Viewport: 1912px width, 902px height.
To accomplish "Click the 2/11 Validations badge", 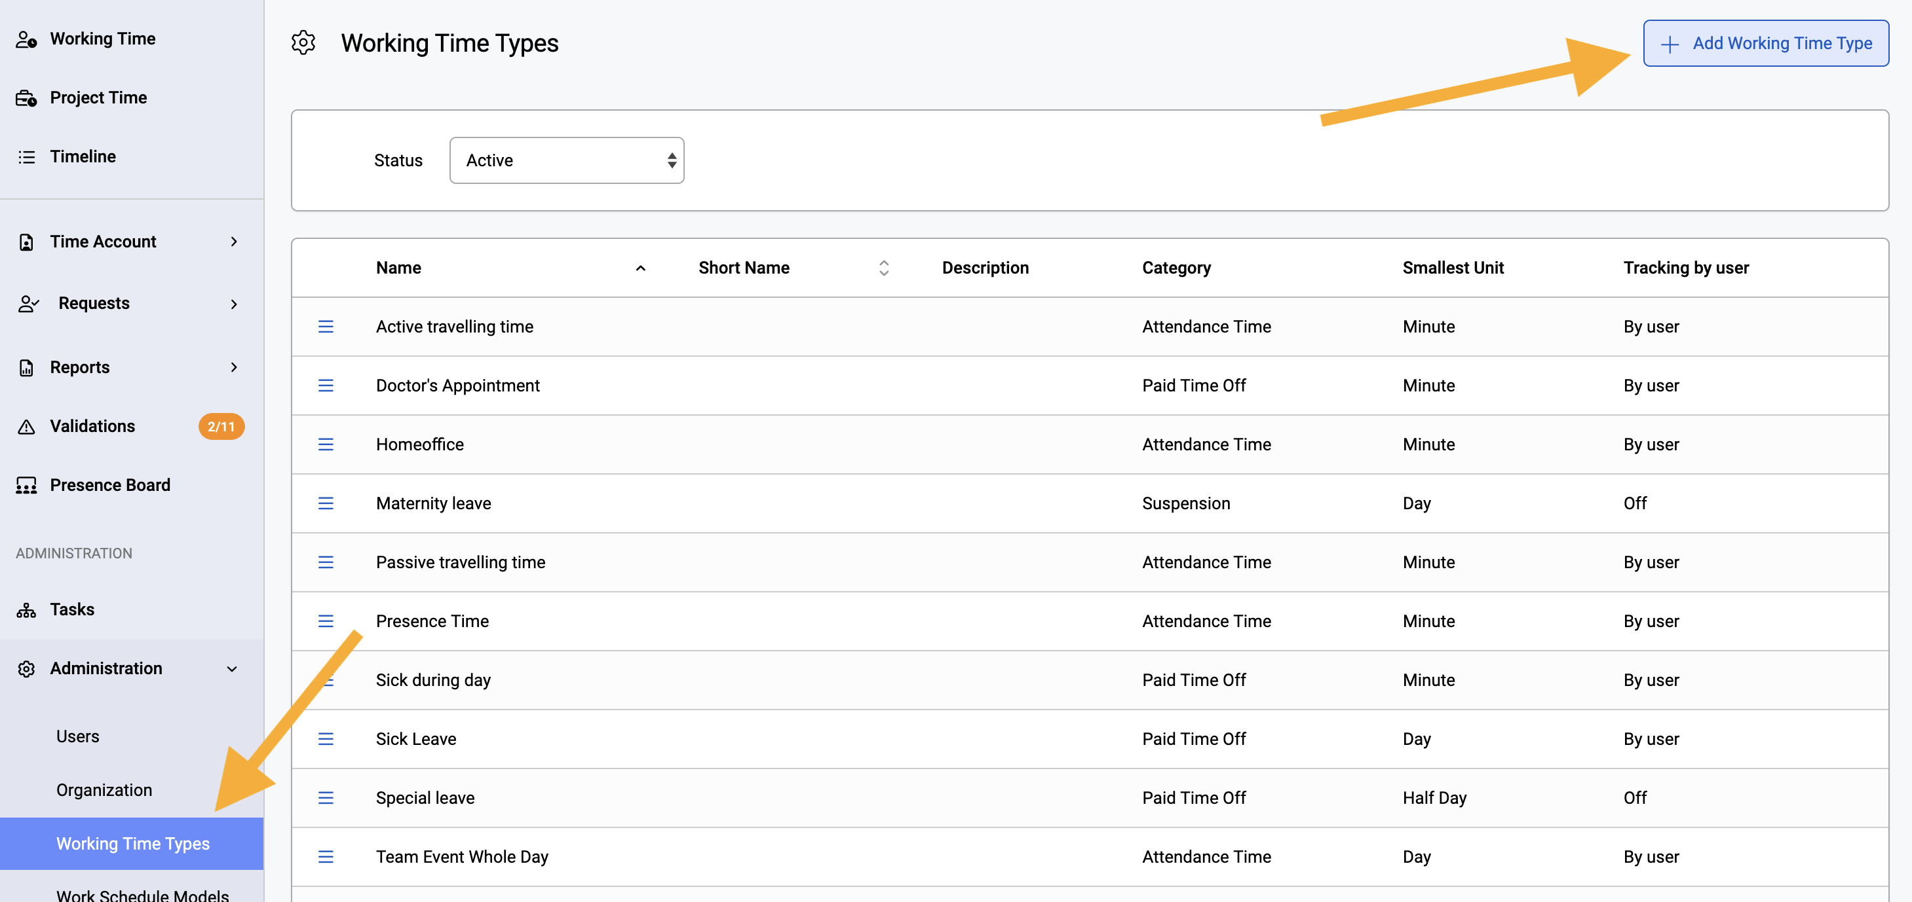I will 221,427.
